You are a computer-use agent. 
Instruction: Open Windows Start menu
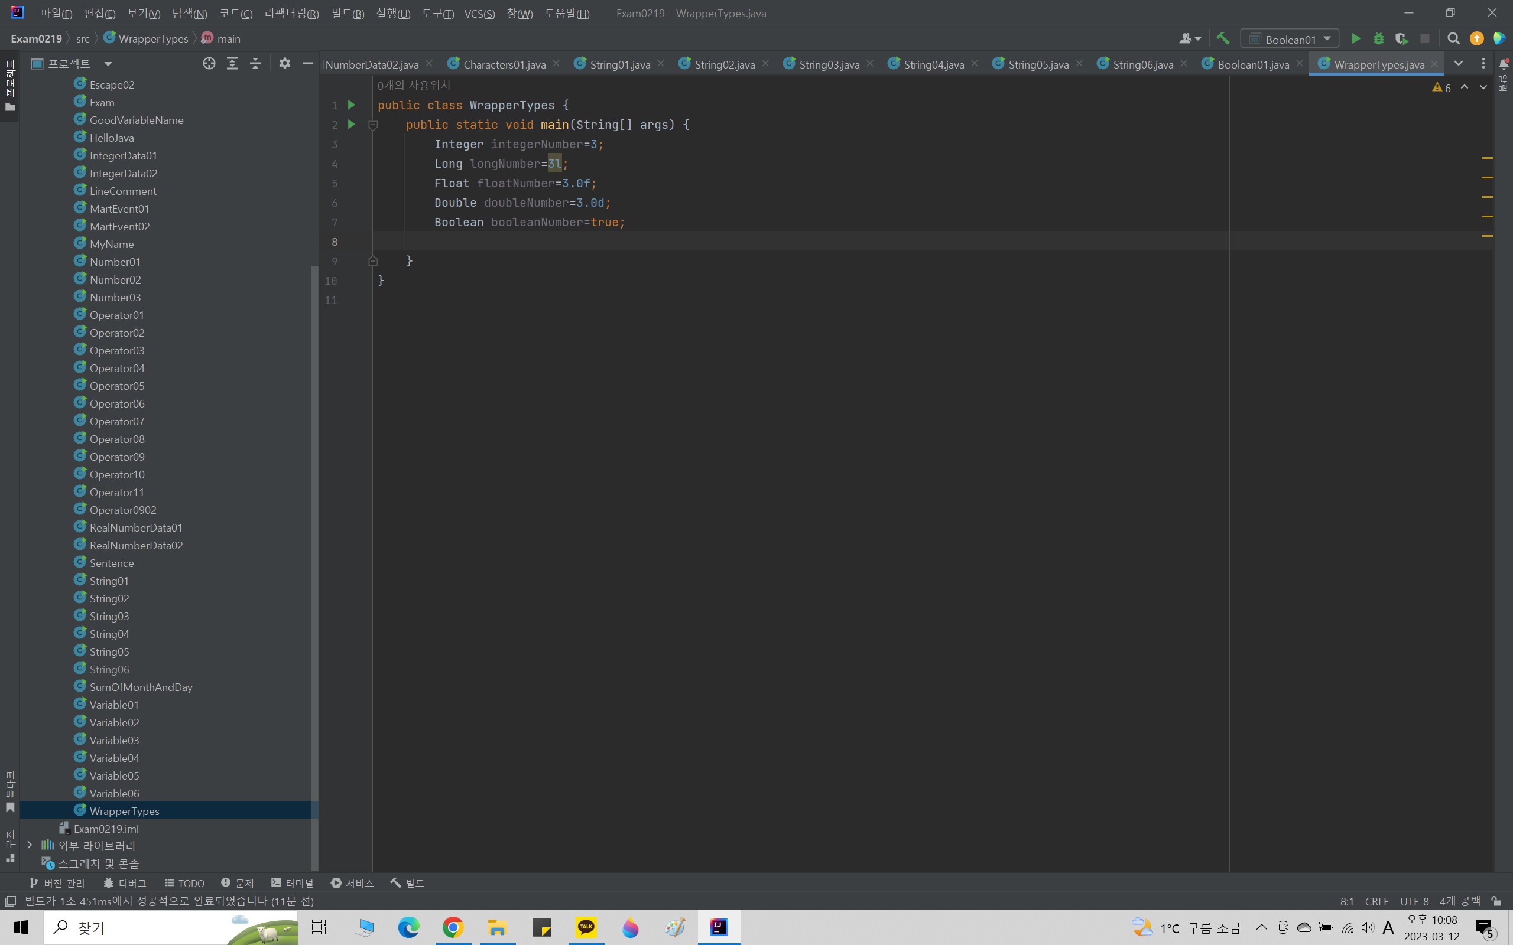tap(21, 927)
